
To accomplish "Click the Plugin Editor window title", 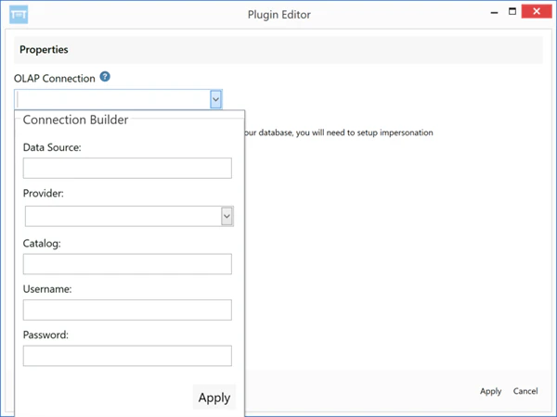I will click(x=278, y=15).
